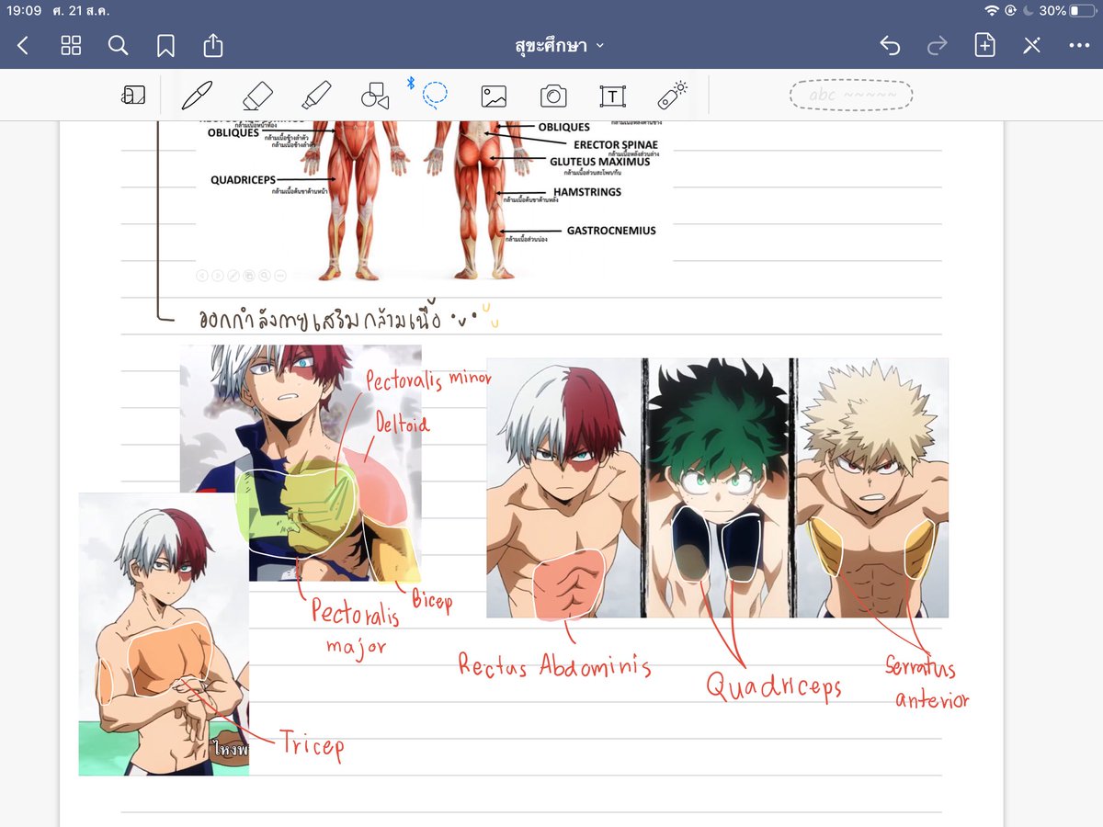
Task: Click the HAMSTRINGS diagram label
Action: pos(587,192)
